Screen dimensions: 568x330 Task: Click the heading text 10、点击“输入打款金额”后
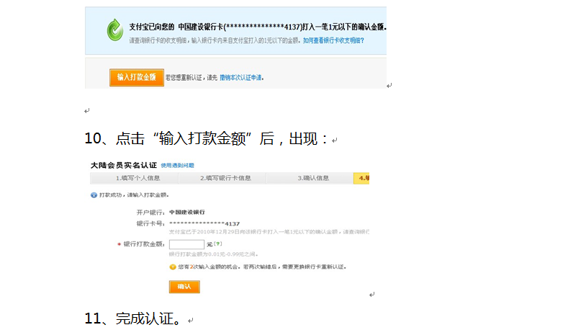coord(205,138)
